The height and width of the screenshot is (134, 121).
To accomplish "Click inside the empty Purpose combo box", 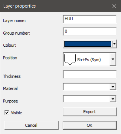I will click(x=87, y=99).
